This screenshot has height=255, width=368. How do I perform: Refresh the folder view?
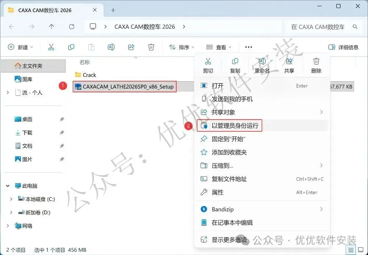coord(72,27)
